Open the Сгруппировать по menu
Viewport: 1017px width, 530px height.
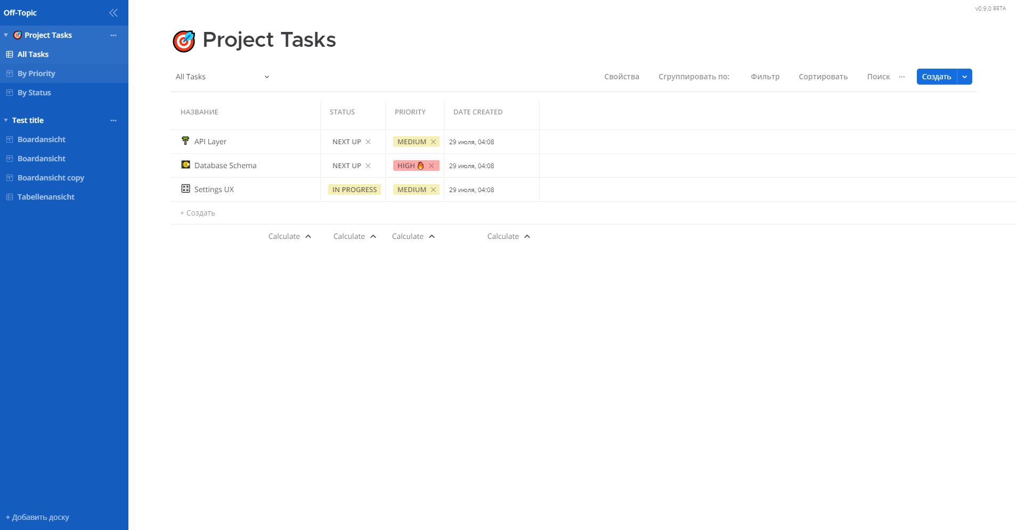tap(694, 77)
